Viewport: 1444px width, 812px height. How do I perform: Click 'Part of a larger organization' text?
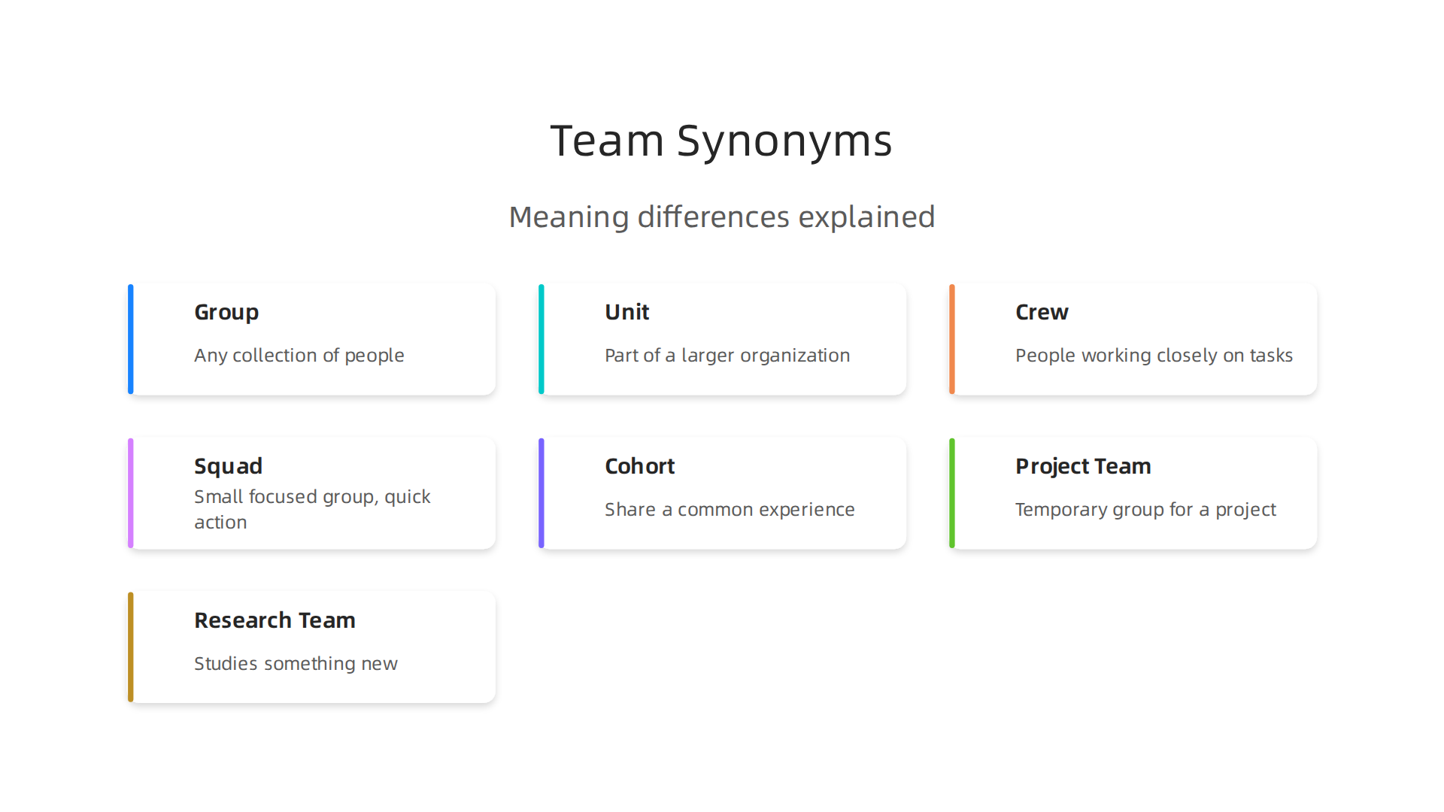(727, 356)
